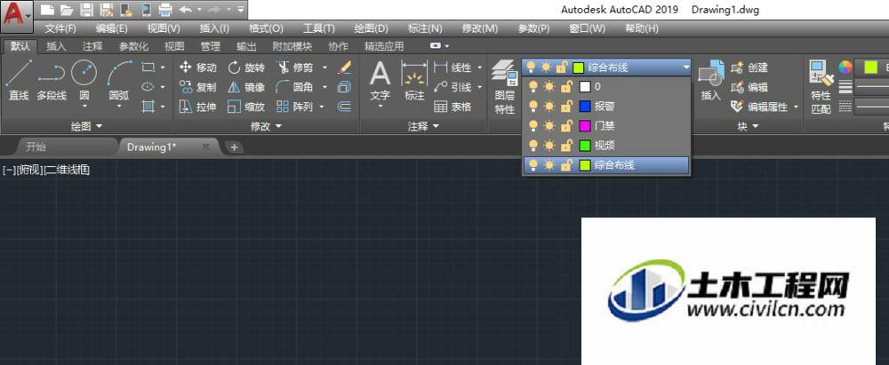Image resolution: width=889 pixels, height=365 pixels.
Task: Switch to the 插入 ribbon tab
Action: click(56, 46)
